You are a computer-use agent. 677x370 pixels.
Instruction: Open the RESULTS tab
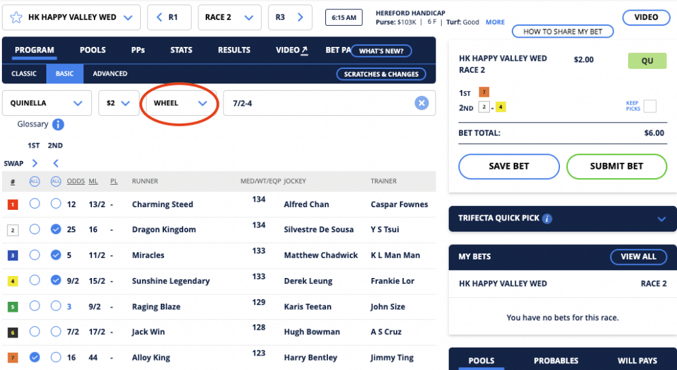(234, 50)
